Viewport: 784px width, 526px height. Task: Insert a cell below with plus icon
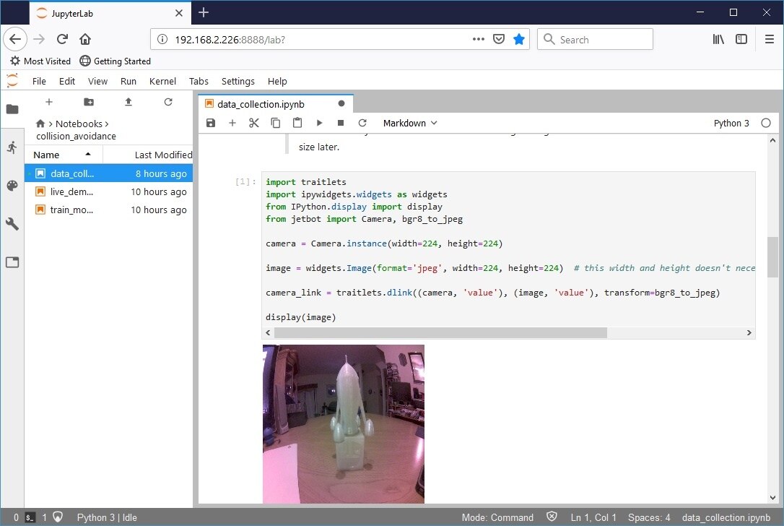coord(232,123)
